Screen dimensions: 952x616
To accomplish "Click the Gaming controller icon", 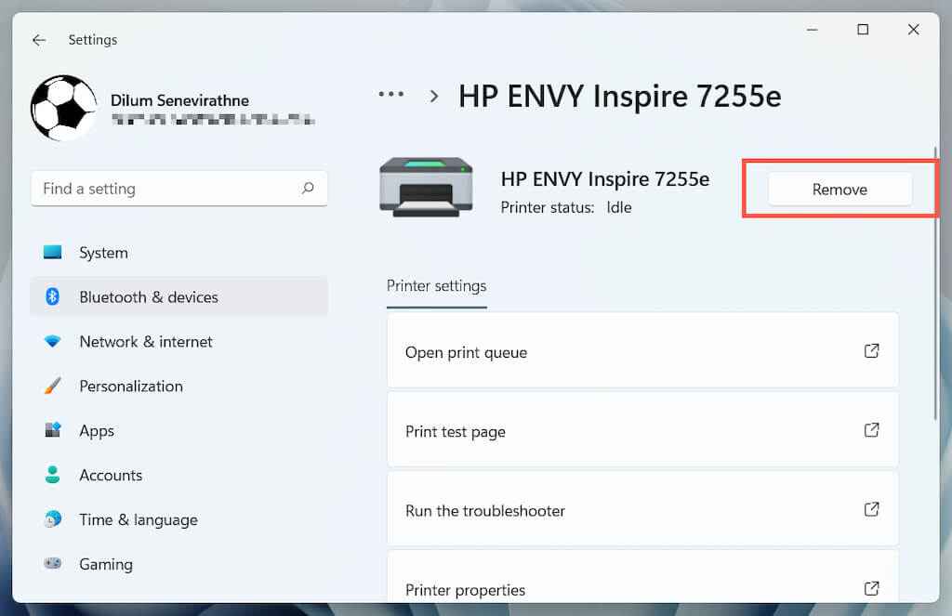I will pyautogui.click(x=53, y=563).
